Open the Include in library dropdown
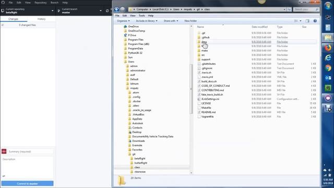This screenshot has height=188, width=334. pyautogui.click(x=147, y=21)
